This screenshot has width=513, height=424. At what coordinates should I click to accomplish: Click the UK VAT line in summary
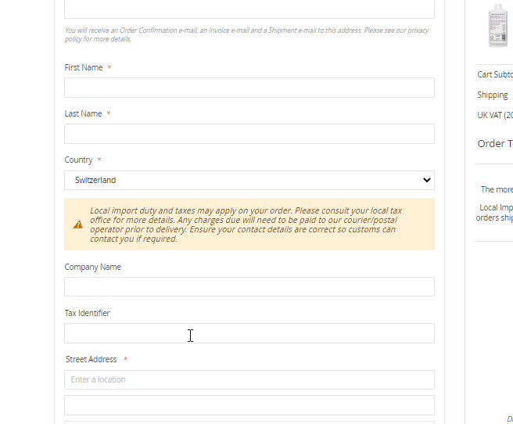[x=495, y=115]
